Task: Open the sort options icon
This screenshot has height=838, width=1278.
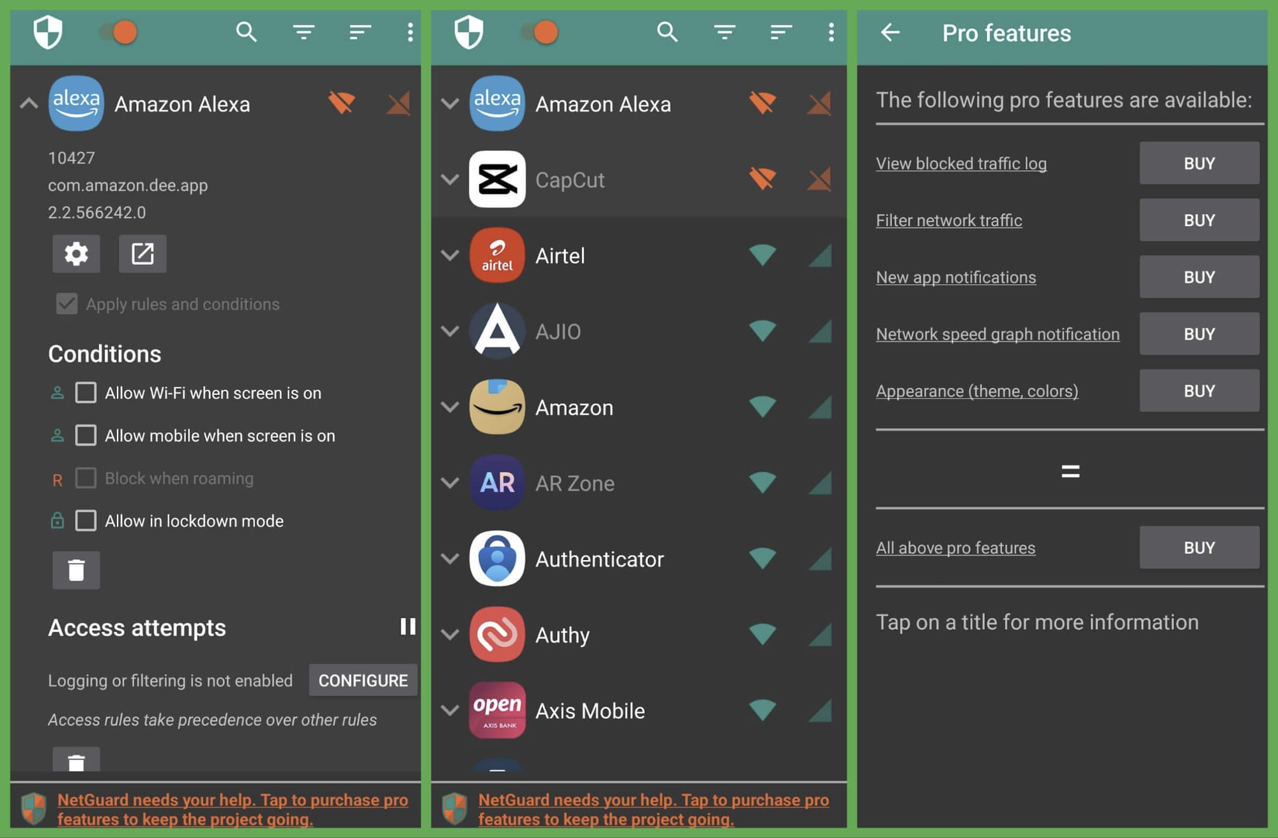Action: point(360,31)
